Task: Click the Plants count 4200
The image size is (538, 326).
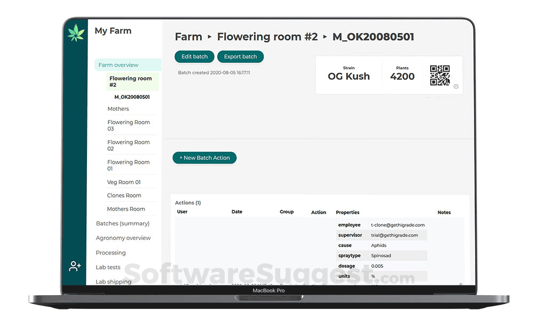Action: pos(402,77)
